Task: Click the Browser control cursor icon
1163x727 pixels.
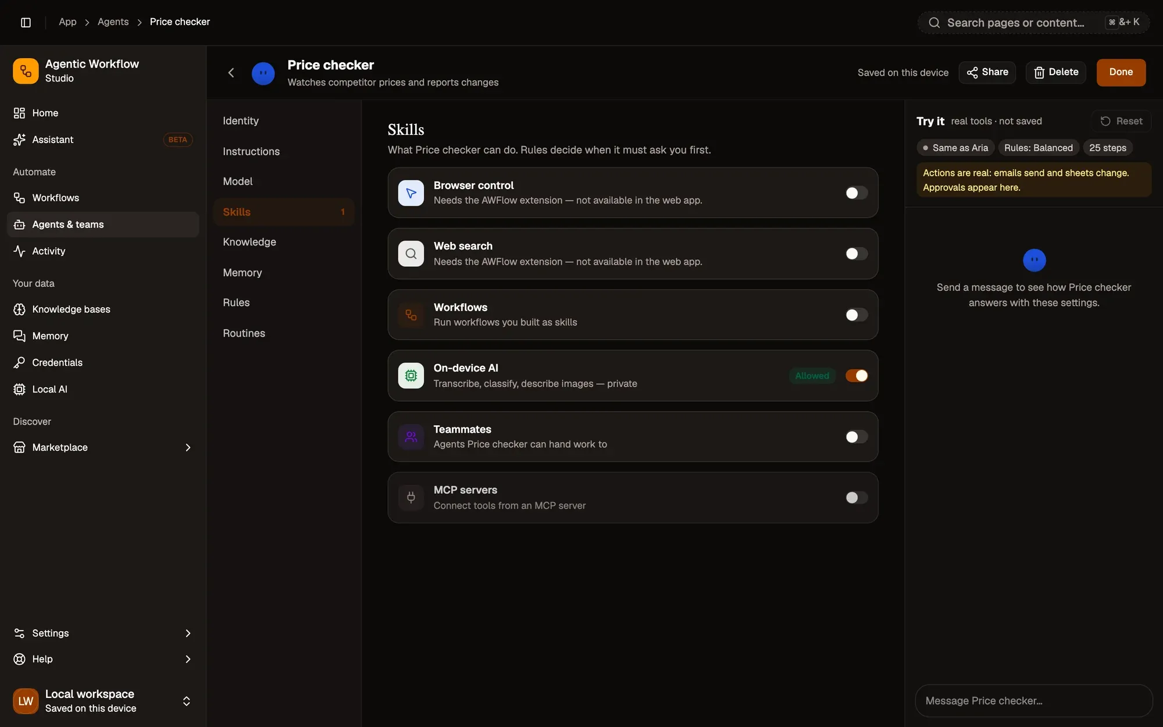Action: point(411,193)
